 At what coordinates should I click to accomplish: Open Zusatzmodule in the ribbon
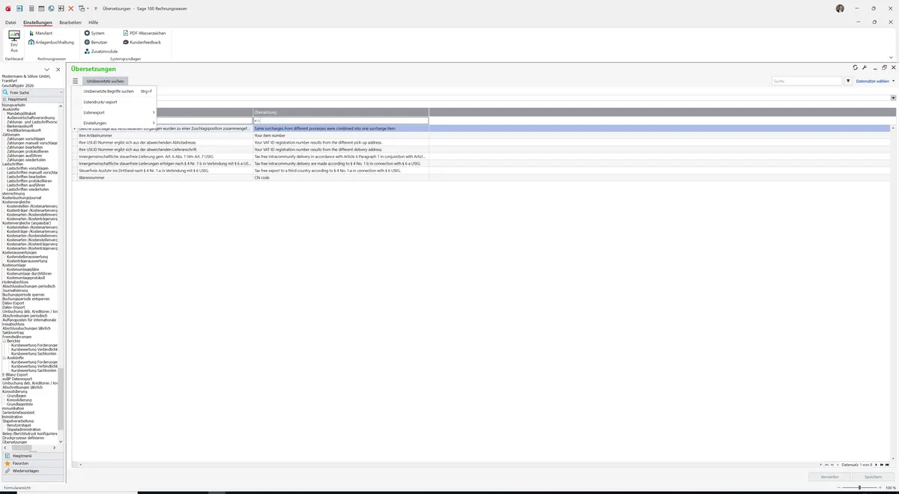(x=101, y=52)
